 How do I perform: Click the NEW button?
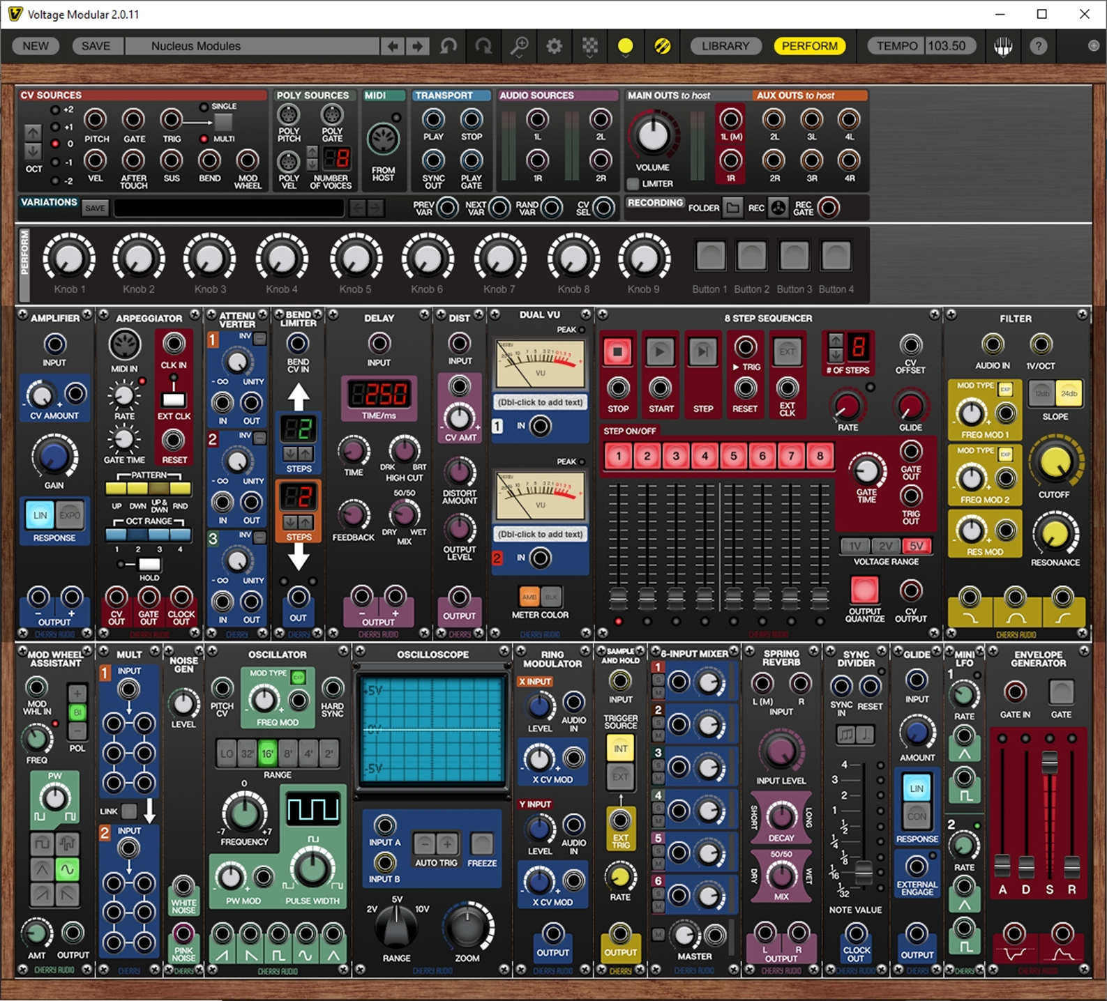[x=36, y=46]
